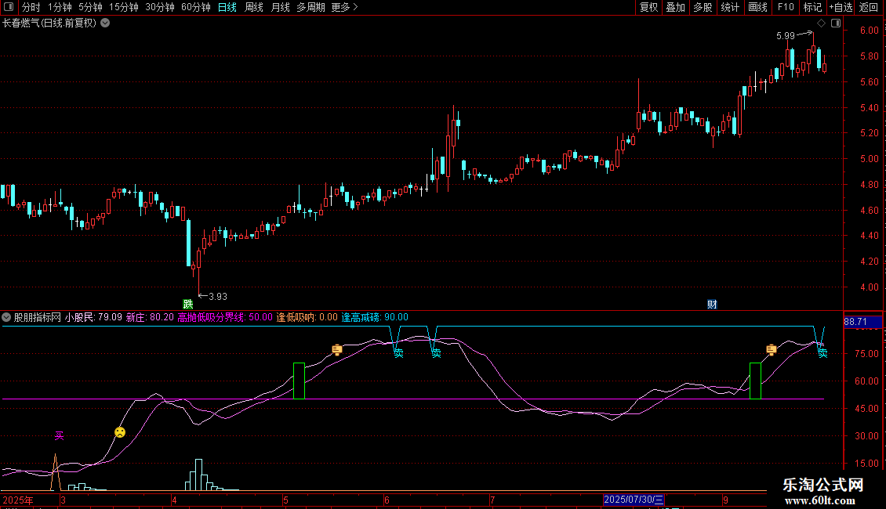Click month 9 on the time axis
The height and width of the screenshot is (509, 886).
click(x=725, y=500)
